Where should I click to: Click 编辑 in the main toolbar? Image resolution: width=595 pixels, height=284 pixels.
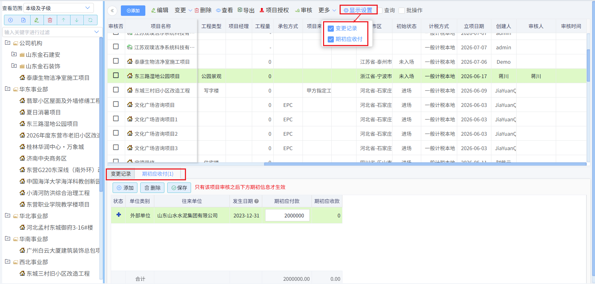coord(160,10)
